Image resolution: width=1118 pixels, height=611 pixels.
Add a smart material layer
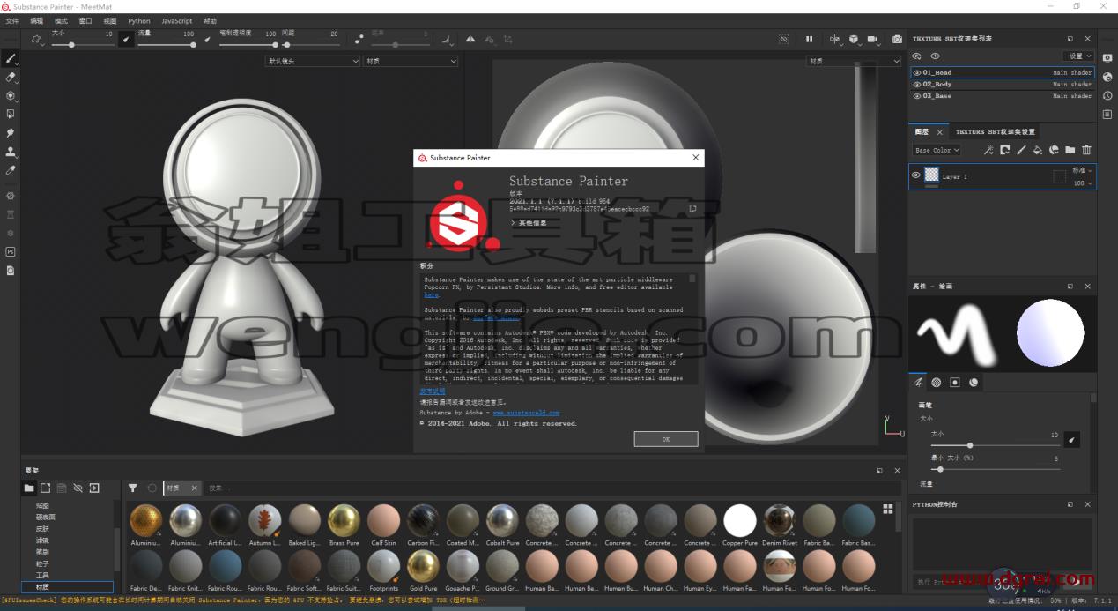click(x=1054, y=150)
